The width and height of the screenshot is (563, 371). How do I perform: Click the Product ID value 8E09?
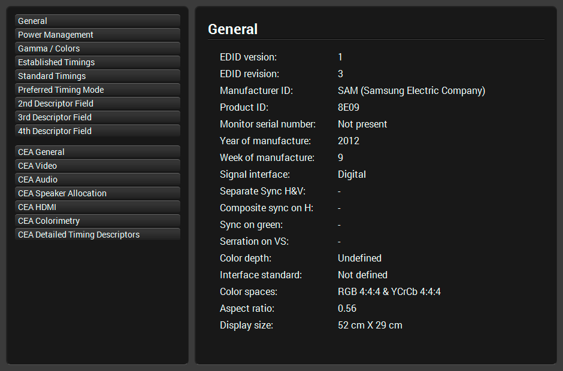[349, 108]
